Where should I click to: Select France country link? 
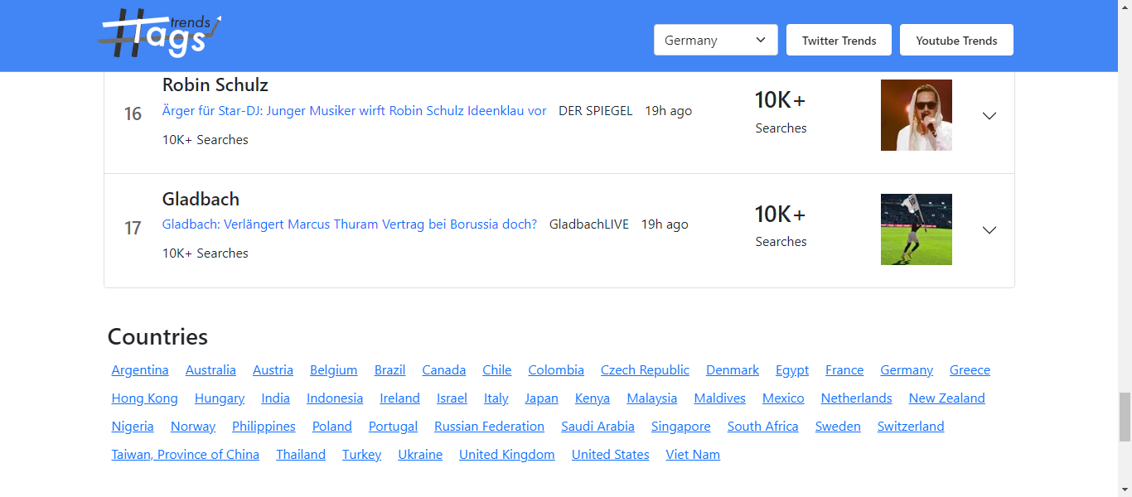tap(844, 370)
